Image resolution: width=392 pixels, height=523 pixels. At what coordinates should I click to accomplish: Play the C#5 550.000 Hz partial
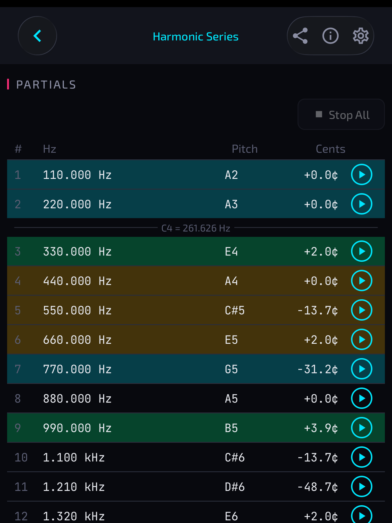point(361,310)
